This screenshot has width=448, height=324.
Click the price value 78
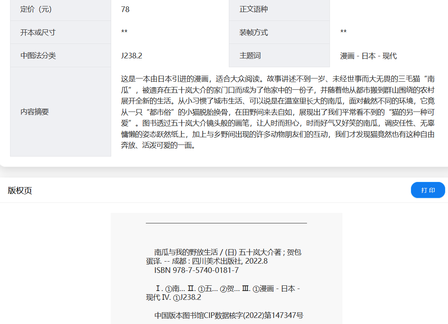pyautogui.click(x=125, y=9)
